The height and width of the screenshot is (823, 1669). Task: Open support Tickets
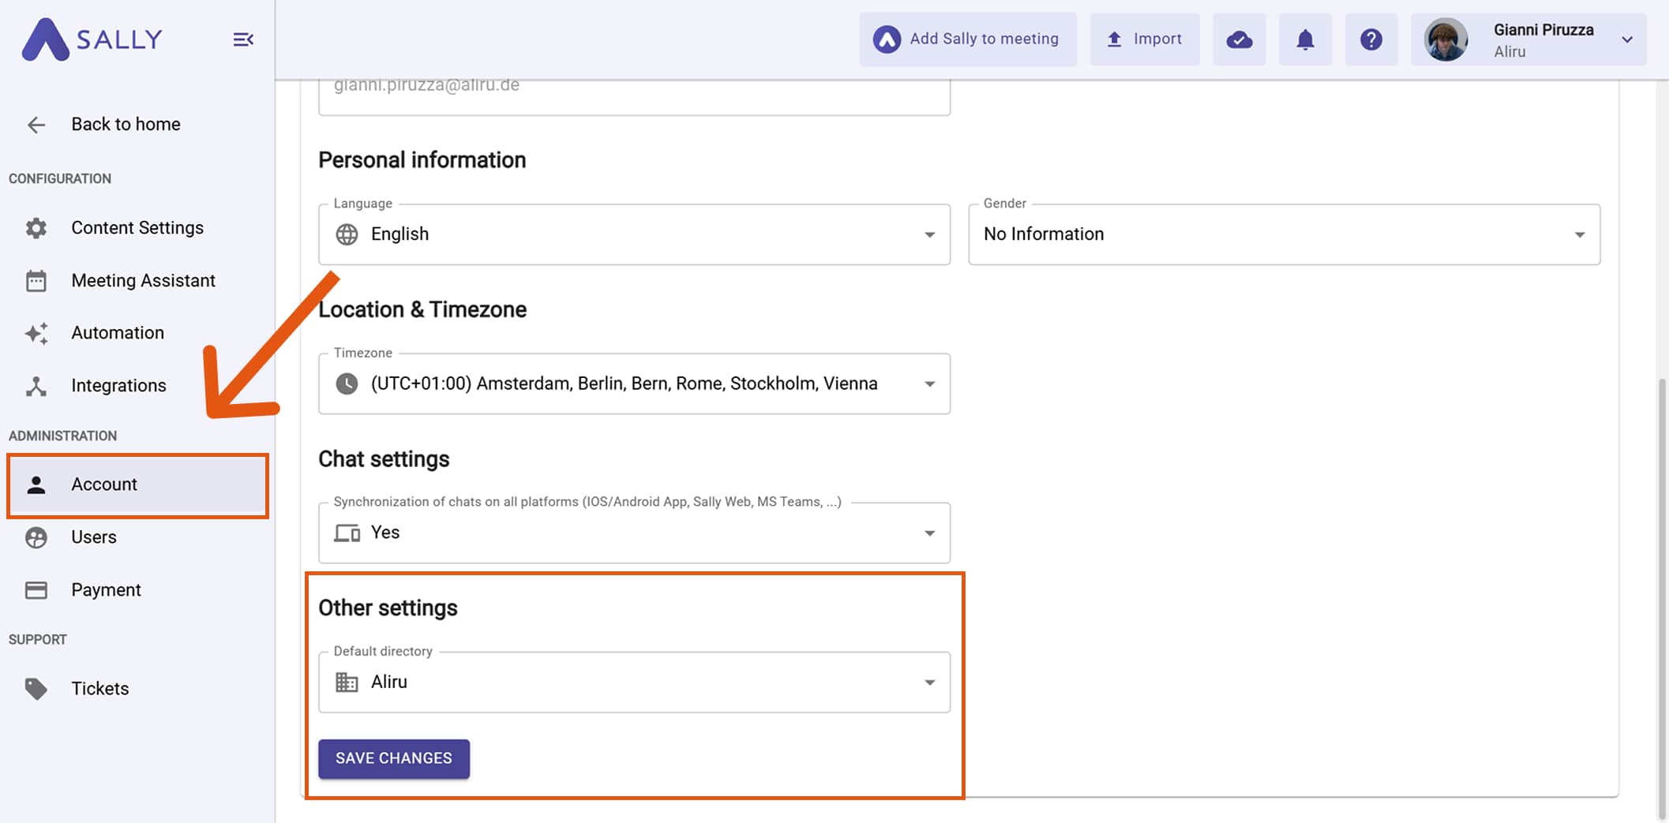pos(137,689)
